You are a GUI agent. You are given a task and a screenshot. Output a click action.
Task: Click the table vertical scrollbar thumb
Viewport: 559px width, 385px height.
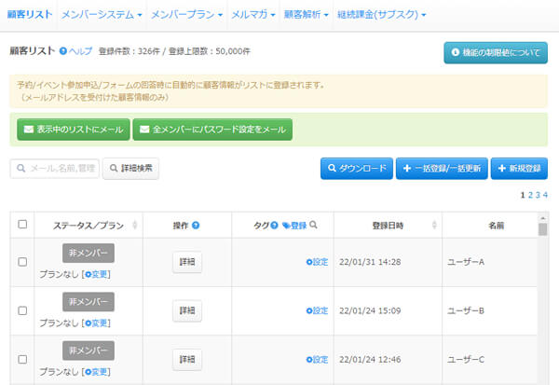542,228
